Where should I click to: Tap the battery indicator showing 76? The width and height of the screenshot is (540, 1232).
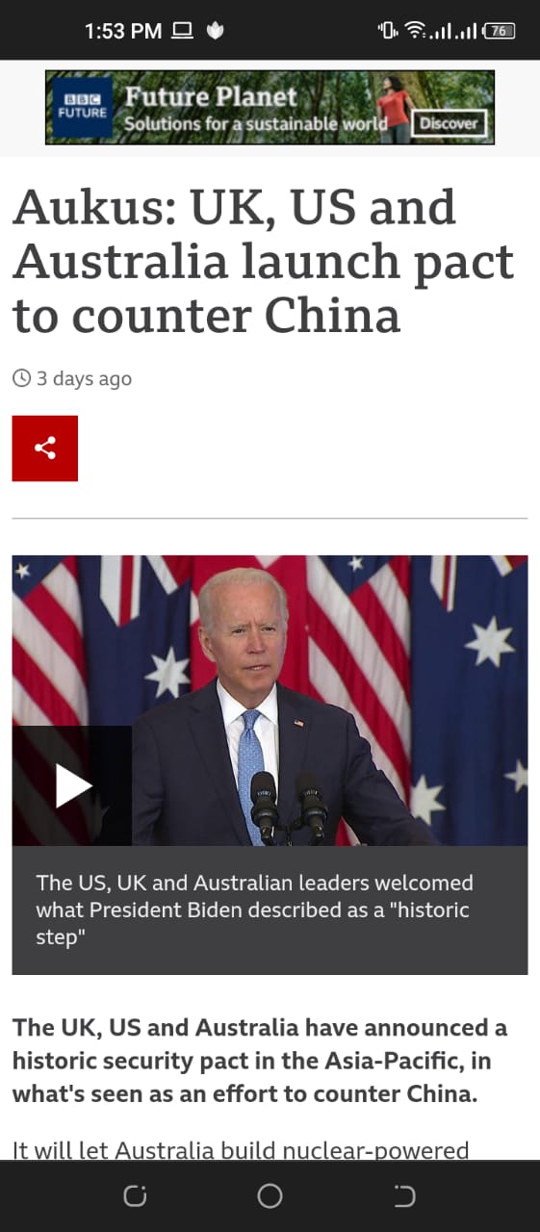click(499, 31)
